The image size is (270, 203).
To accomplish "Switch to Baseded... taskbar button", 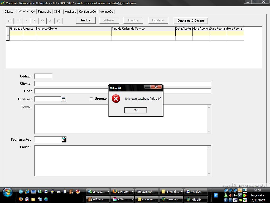I will click(171, 199).
